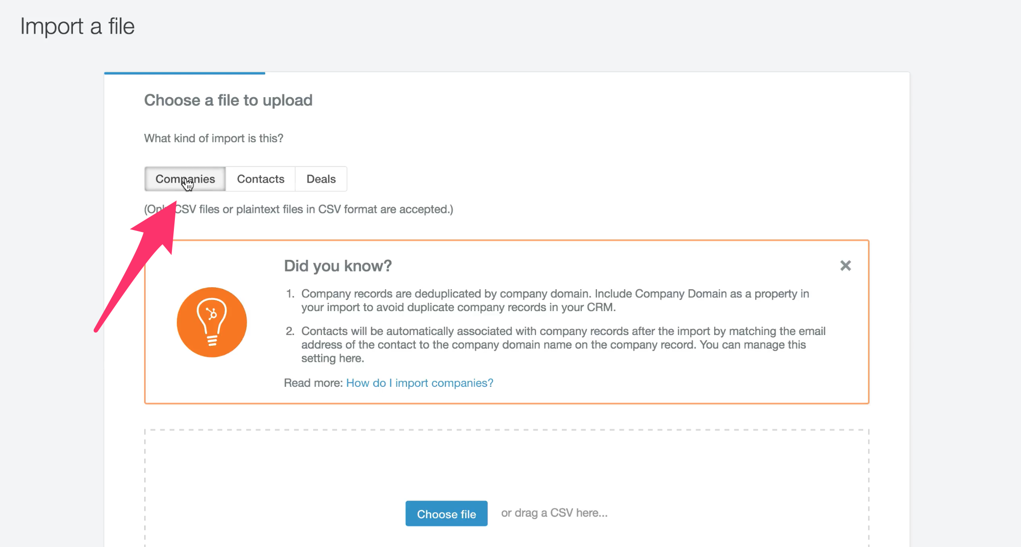Click the Read more label
The height and width of the screenshot is (547, 1021).
point(313,383)
